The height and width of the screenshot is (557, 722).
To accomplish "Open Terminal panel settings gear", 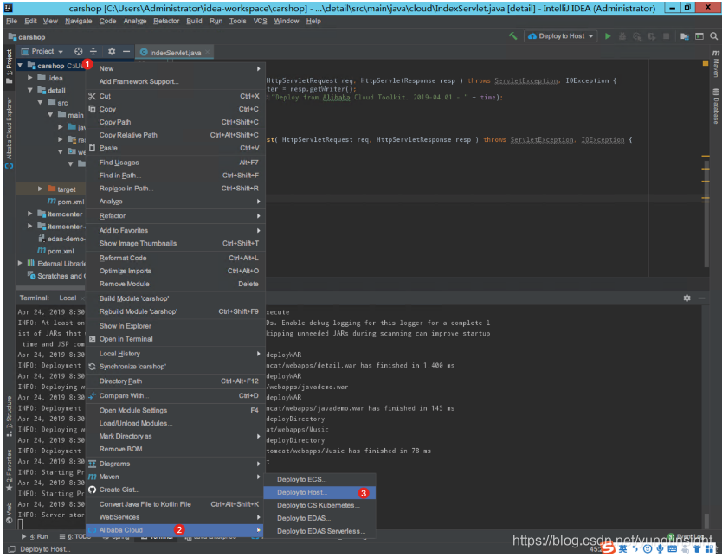I will [687, 298].
